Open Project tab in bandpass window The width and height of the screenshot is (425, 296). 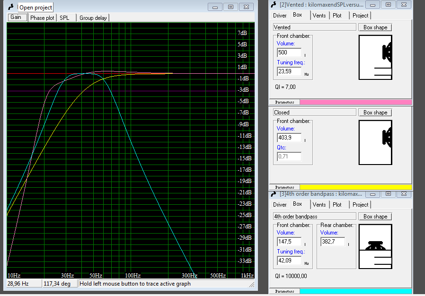pyautogui.click(x=360, y=204)
